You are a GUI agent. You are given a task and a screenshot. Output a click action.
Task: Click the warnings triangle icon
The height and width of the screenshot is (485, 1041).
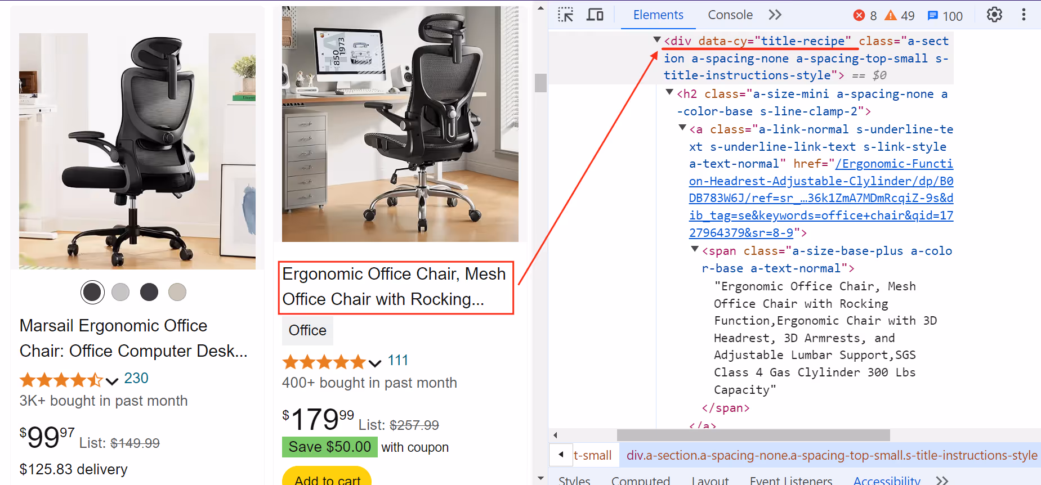[890, 15]
